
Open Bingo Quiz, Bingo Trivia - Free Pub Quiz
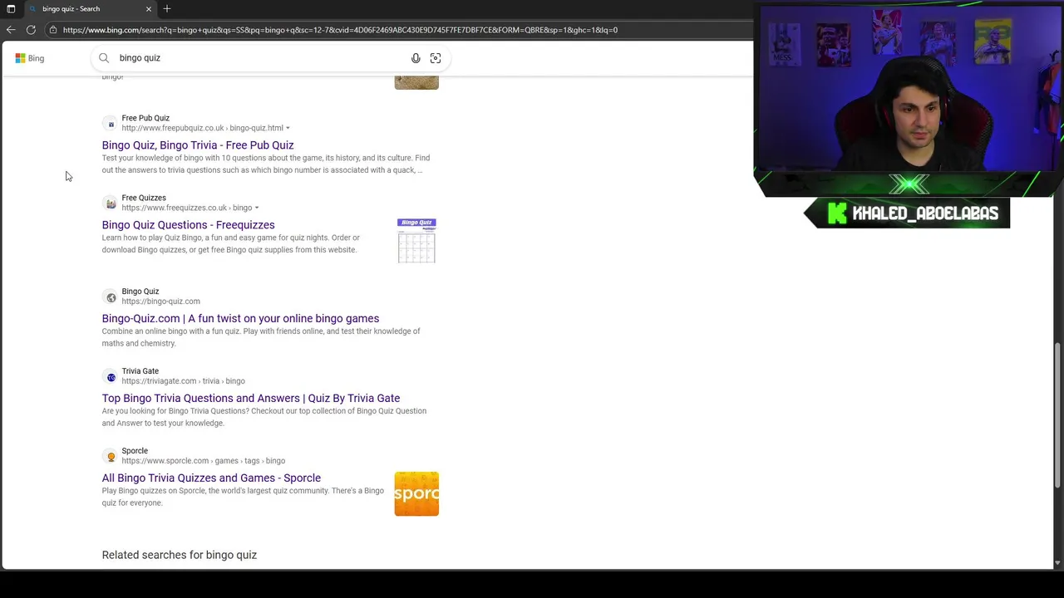(198, 145)
